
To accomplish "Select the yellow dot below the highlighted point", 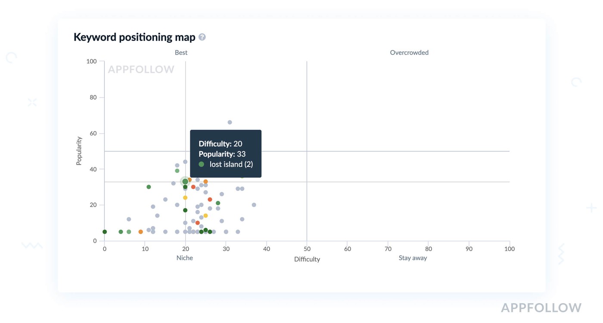I will coord(185,198).
